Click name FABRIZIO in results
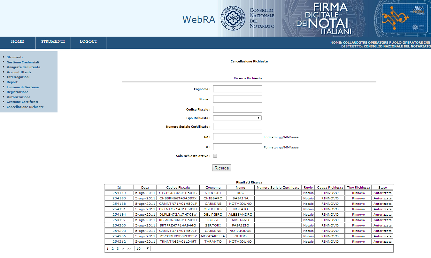 point(241,225)
